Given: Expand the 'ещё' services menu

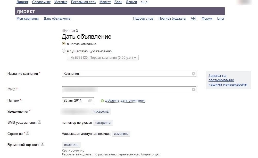Looking at the screenshot, I should click(x=144, y=2).
